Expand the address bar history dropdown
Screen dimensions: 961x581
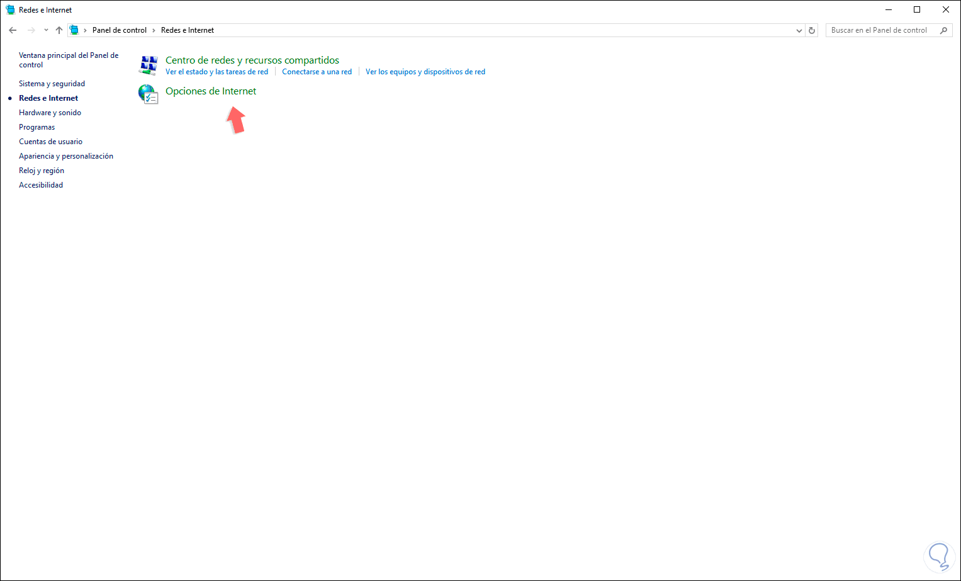[799, 30]
